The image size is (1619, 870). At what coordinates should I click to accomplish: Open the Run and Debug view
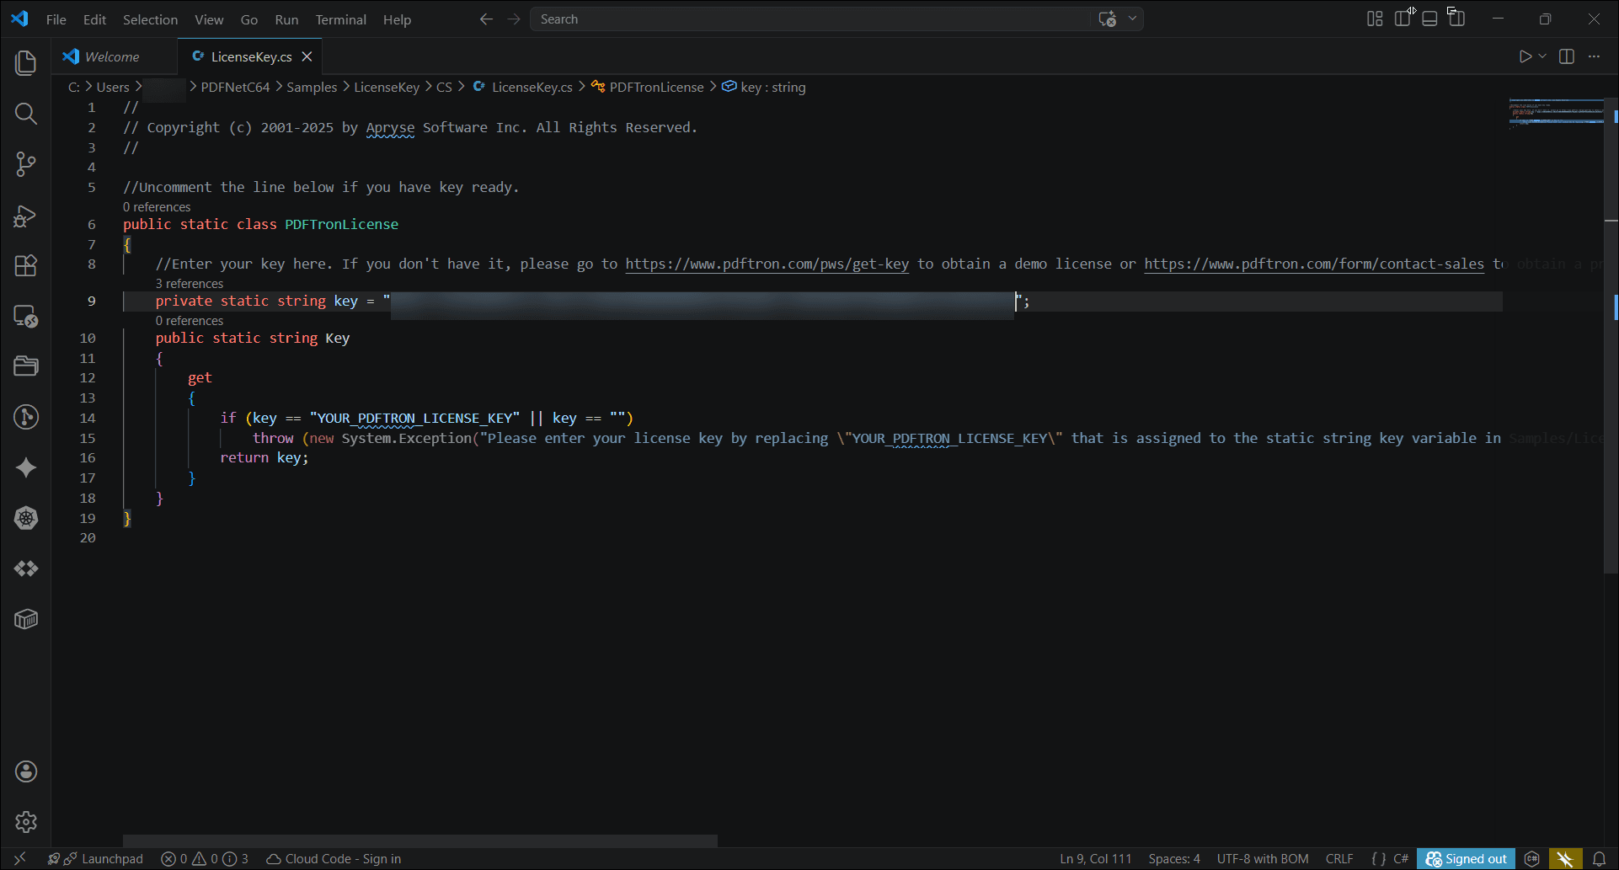pos(26,216)
